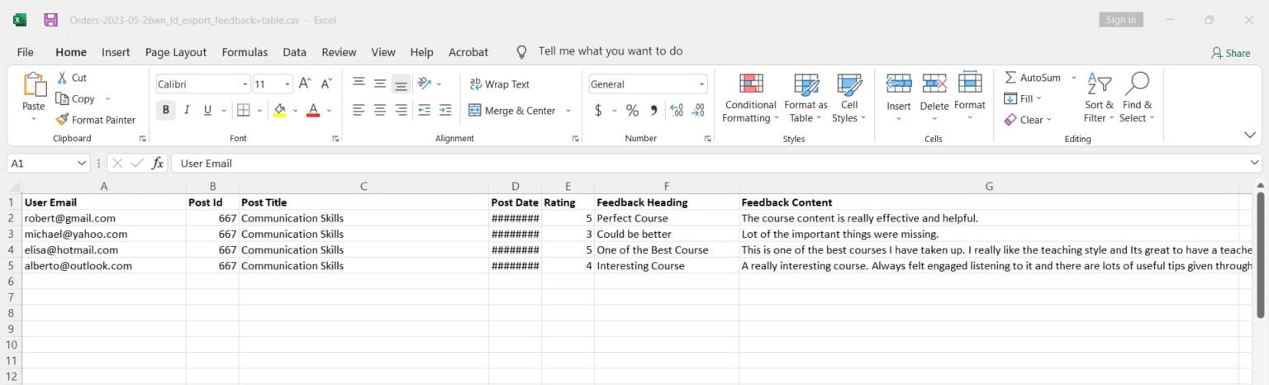The width and height of the screenshot is (1269, 385).
Task: Toggle Bold formatting
Action: pos(165,110)
